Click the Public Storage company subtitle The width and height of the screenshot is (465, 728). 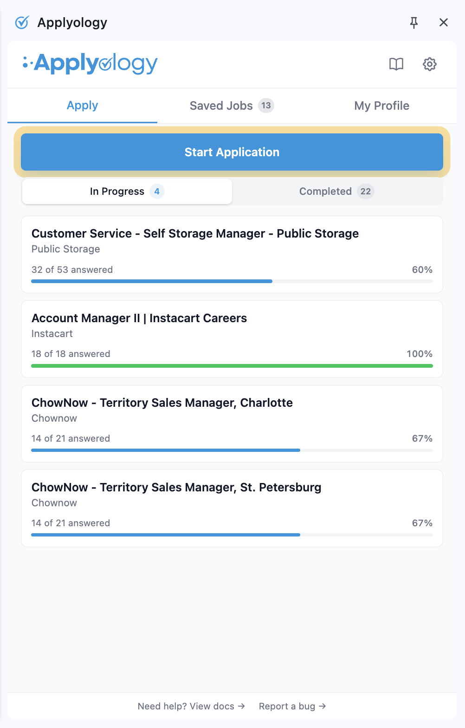coord(65,249)
